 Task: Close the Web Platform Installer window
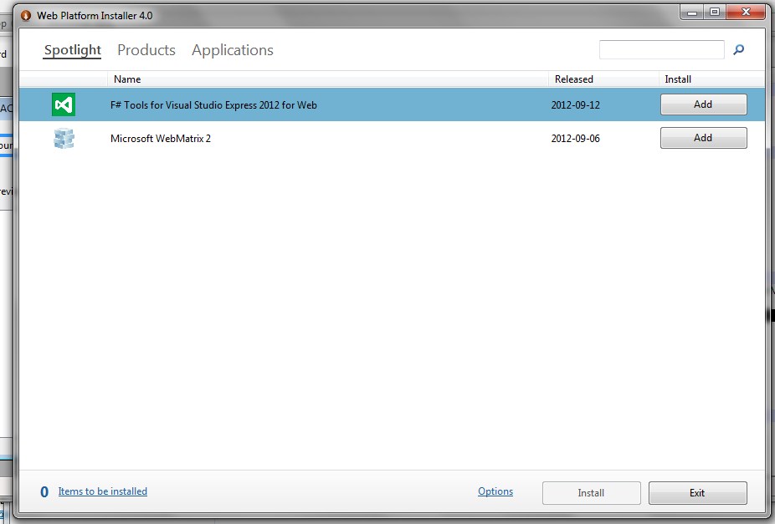tap(747, 13)
